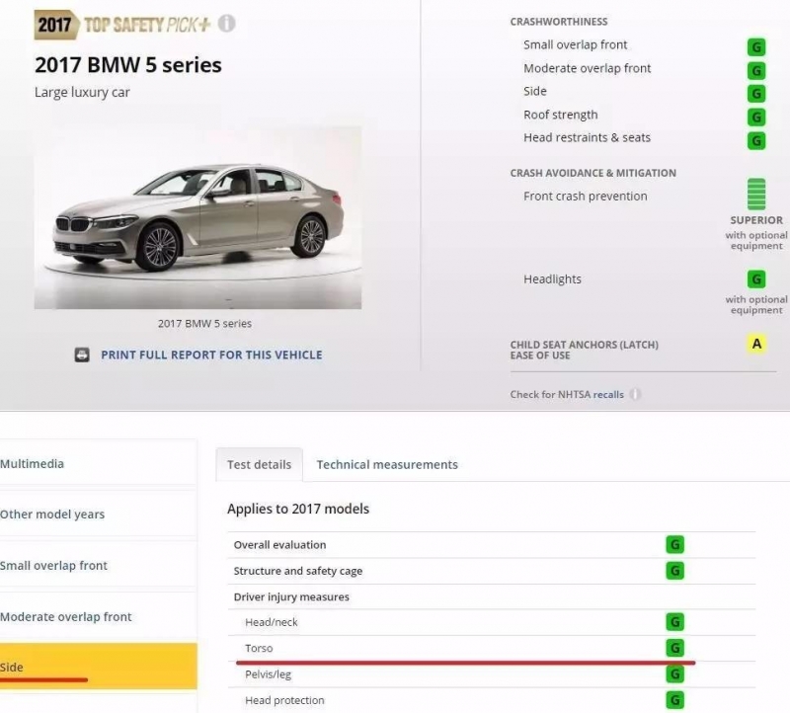Click the G badge for Structure and safety cage
The image size is (790, 713).
click(674, 571)
